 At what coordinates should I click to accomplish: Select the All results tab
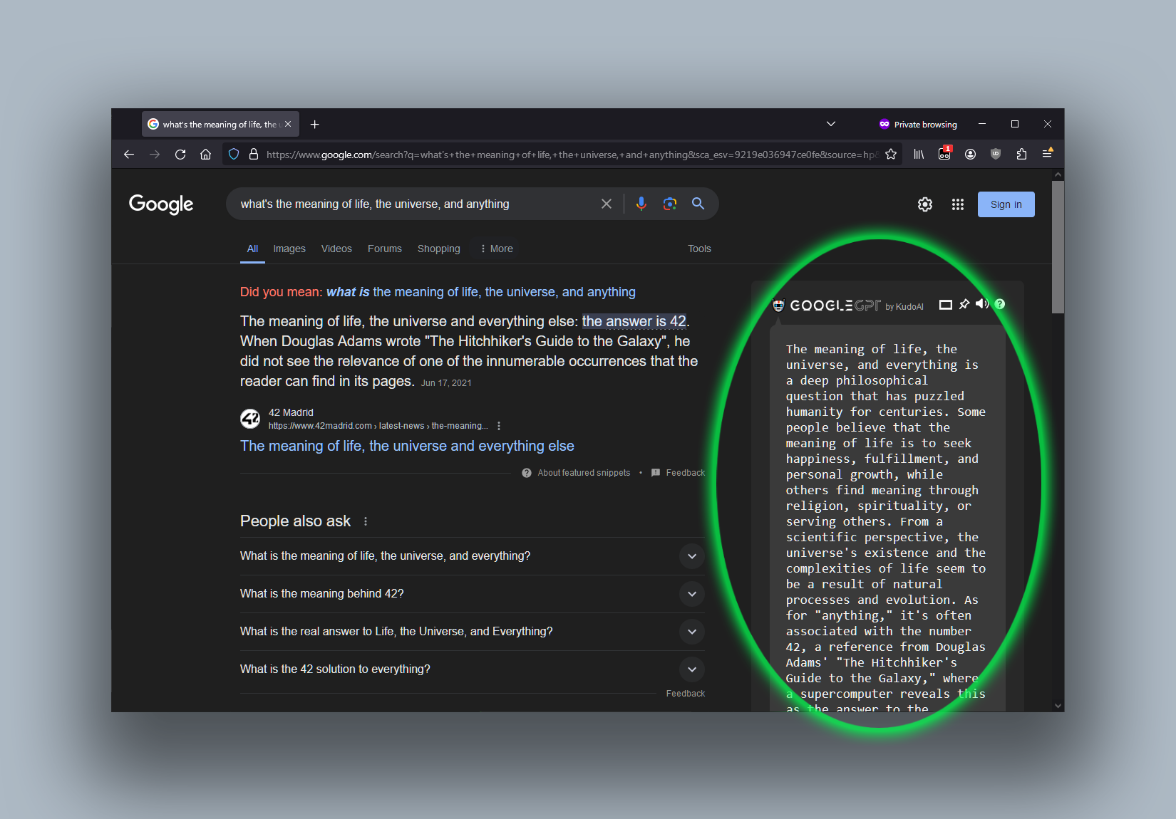click(252, 249)
